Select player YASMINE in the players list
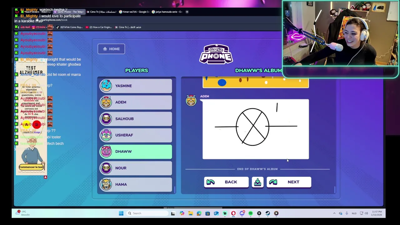Image resolution: width=400 pixels, height=225 pixels. (x=136, y=86)
